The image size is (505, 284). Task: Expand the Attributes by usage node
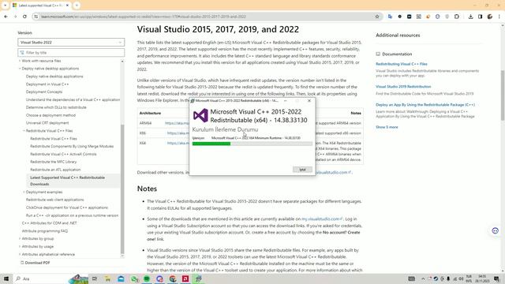tap(20, 246)
